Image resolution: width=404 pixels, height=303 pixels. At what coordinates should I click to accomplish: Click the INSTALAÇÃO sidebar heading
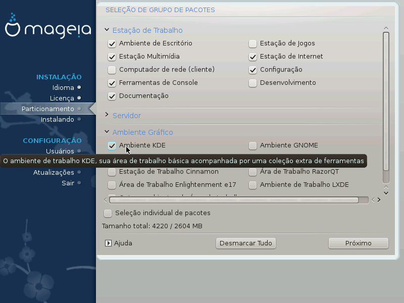coord(59,77)
